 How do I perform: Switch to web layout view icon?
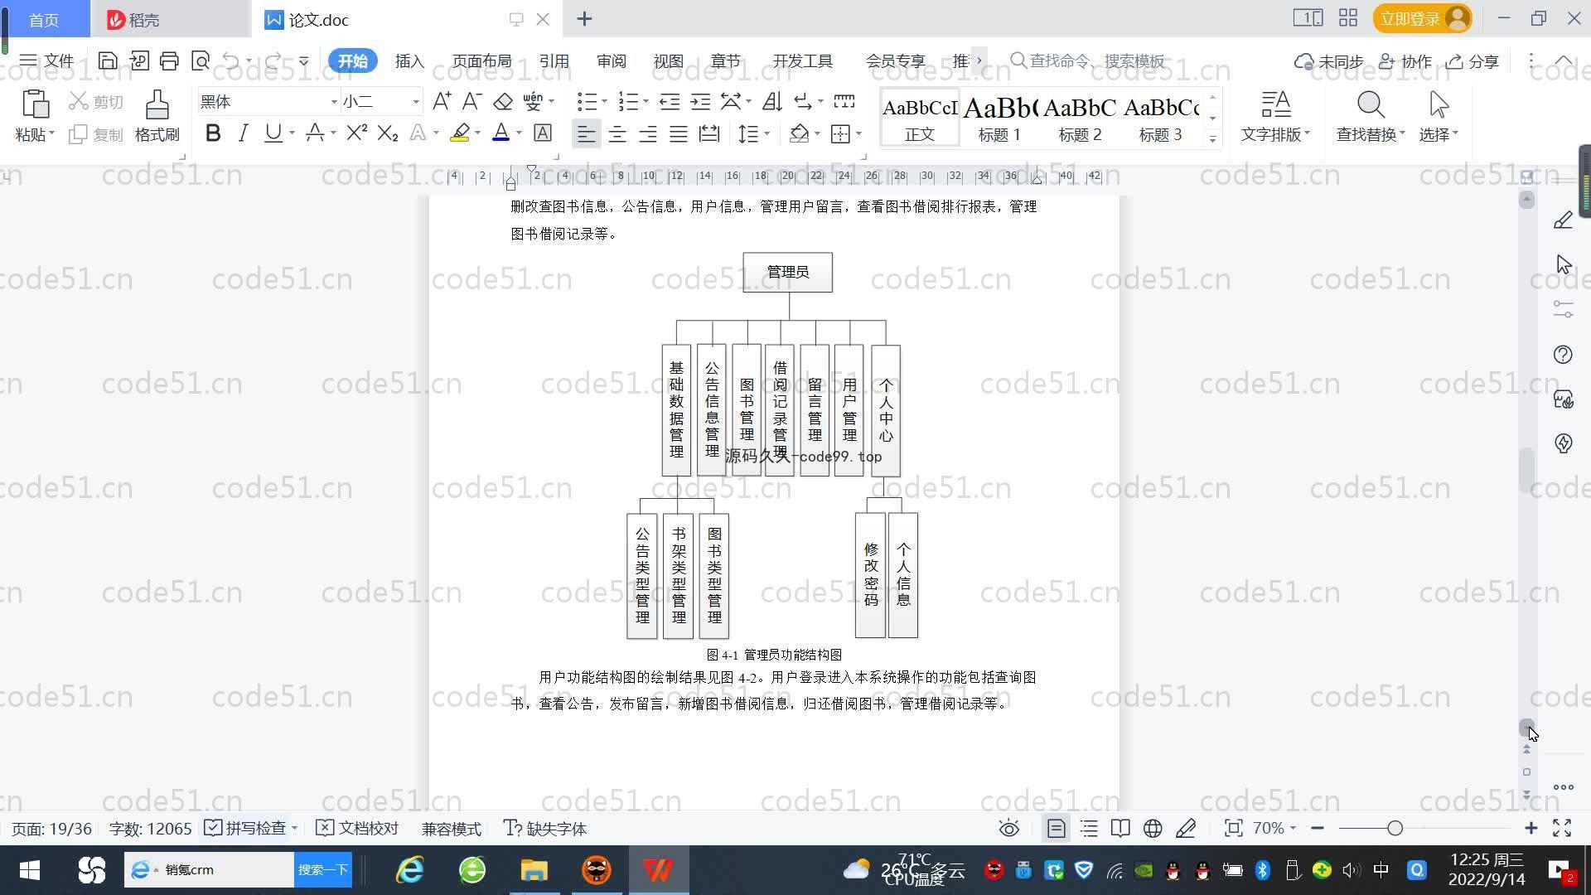tap(1153, 829)
